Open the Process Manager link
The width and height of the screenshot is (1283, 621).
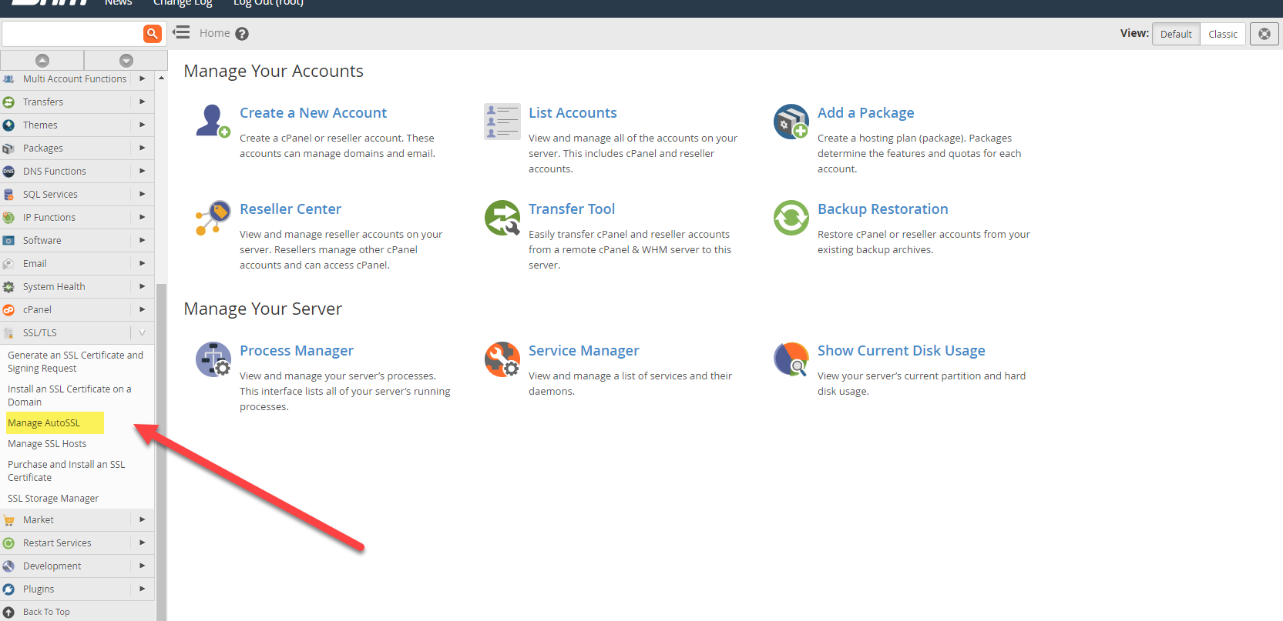pos(297,351)
